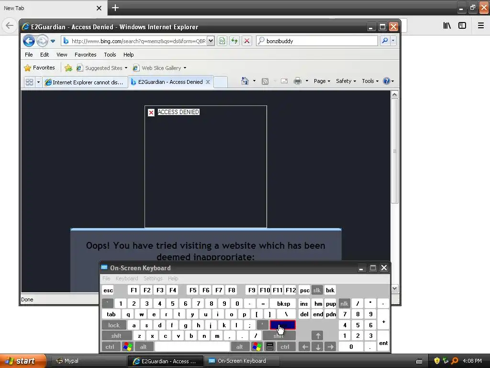Click the IE Home icon

coord(245,81)
